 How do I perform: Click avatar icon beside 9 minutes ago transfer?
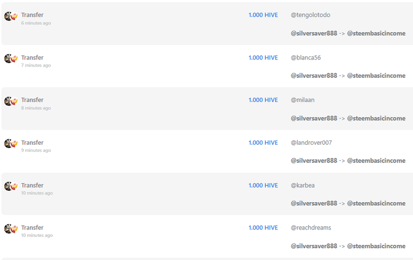point(11,144)
